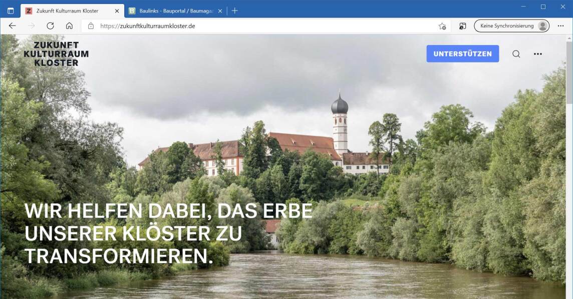Open the website three-dot menu

coord(537,54)
